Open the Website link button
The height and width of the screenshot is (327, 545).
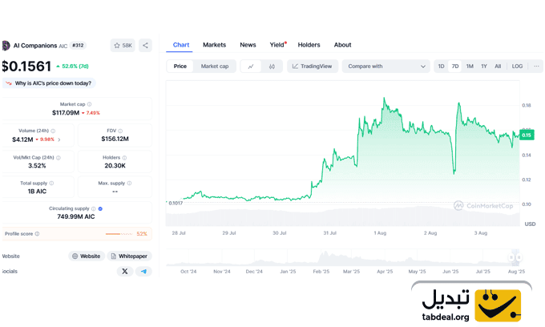(x=87, y=256)
